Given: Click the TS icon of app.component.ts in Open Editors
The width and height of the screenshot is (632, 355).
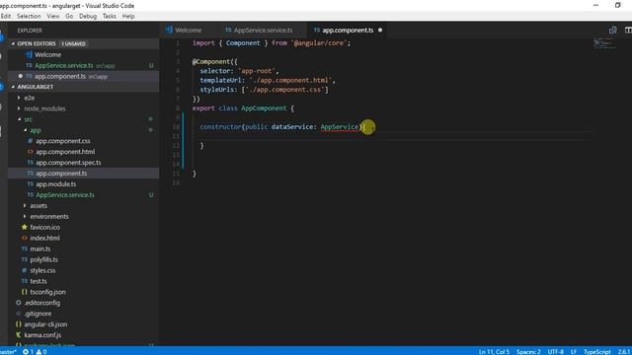Looking at the screenshot, I should (29, 76).
